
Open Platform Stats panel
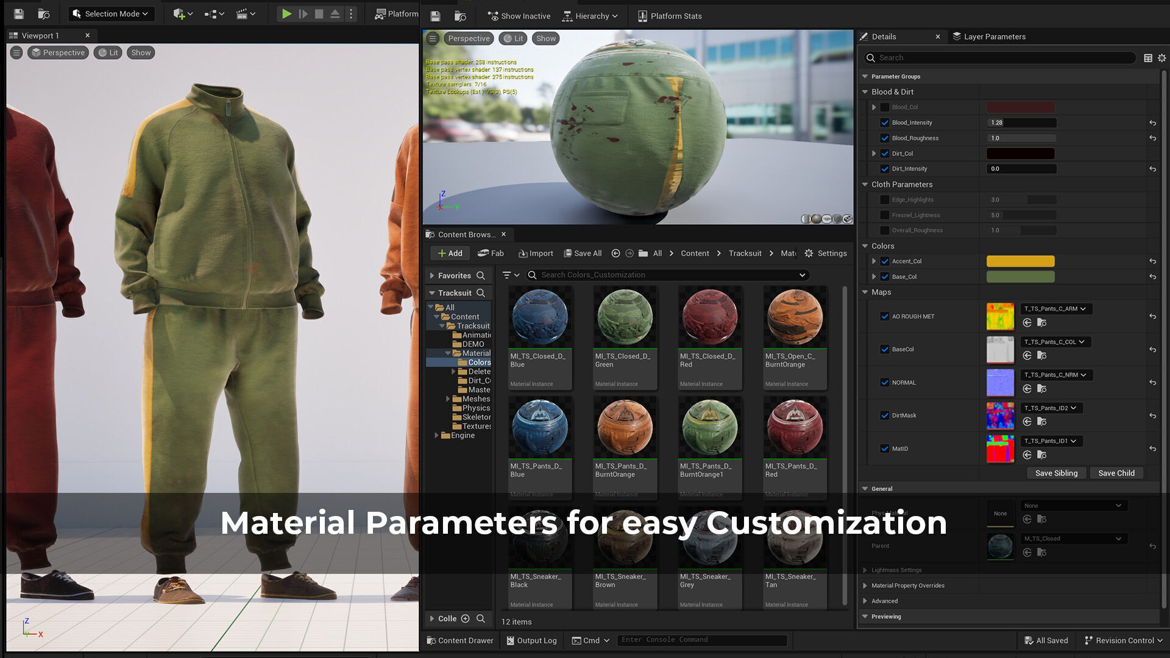[x=670, y=16]
